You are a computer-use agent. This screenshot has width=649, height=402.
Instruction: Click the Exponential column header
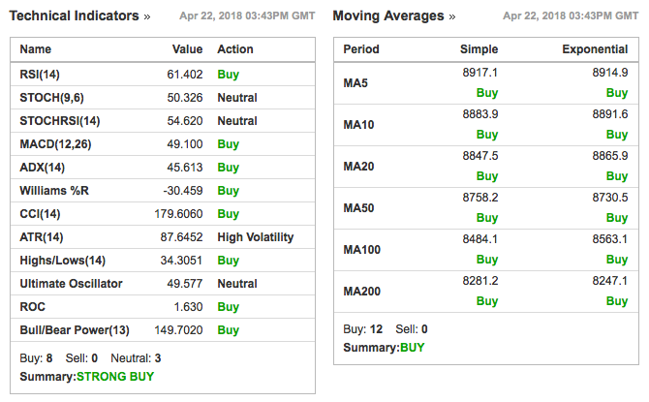(595, 49)
